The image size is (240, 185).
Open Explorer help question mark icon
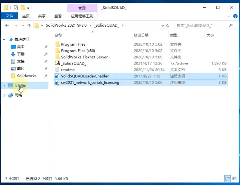click(235, 16)
